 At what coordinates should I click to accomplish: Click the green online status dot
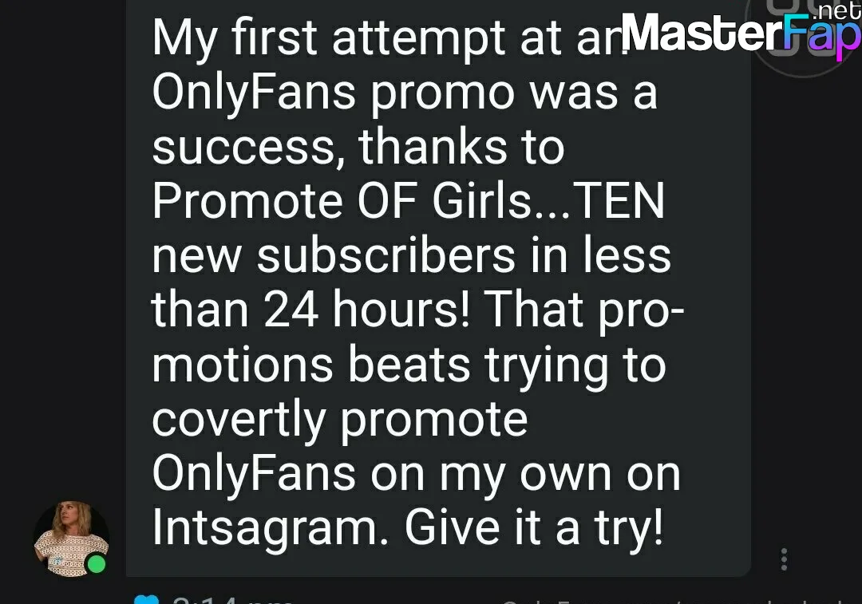tap(97, 564)
